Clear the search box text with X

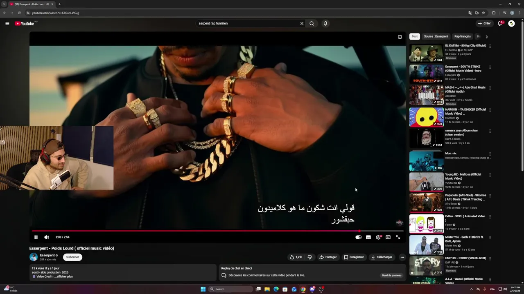coord(302,23)
